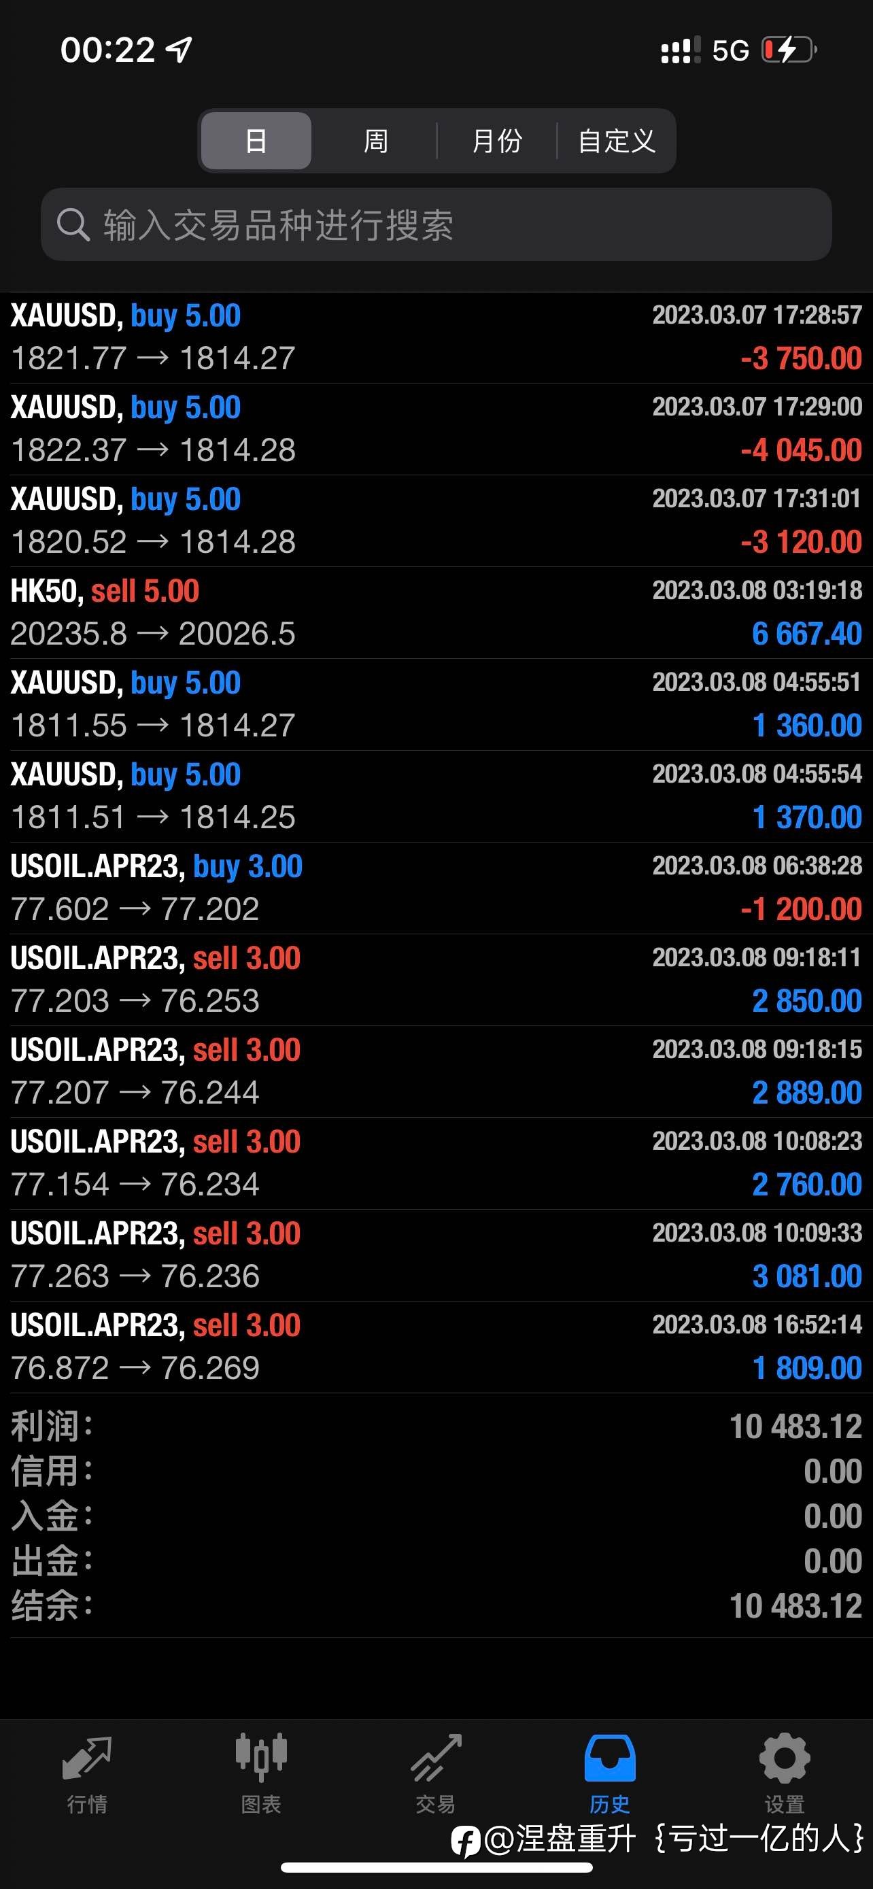The height and width of the screenshot is (1889, 873).
Task: Open XAUUSD trade closed at 17:28:57
Action: (x=436, y=337)
